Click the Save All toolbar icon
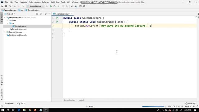The width and height of the screenshot is (199, 112). pos(6,6)
